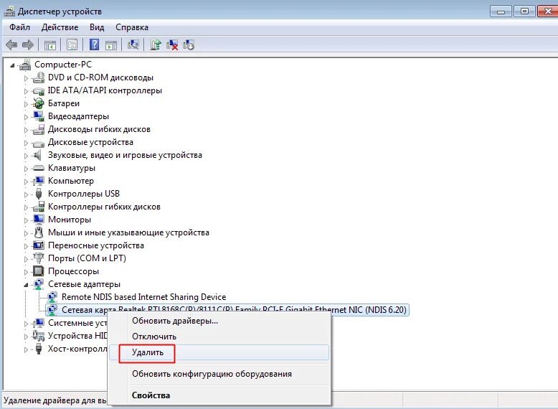The width and height of the screenshot is (558, 409).
Task: Click the Батареи category icon
Action: tap(38, 103)
